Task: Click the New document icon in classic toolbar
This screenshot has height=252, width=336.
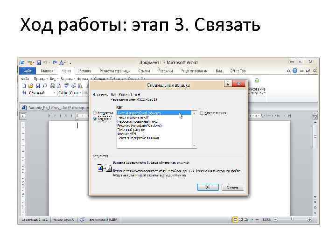Action: [x=24, y=86]
